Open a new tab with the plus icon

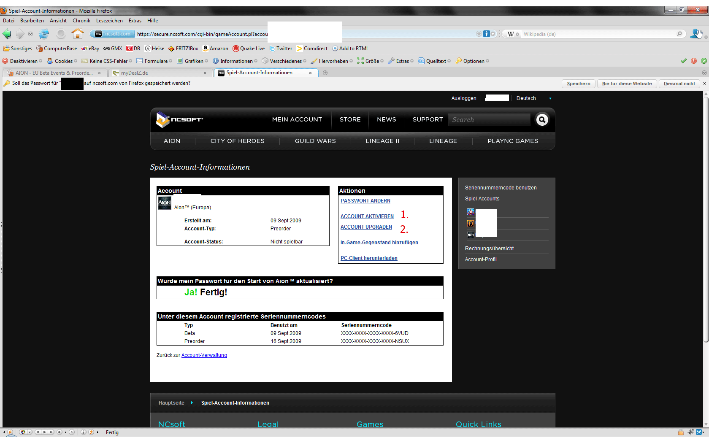[325, 73]
